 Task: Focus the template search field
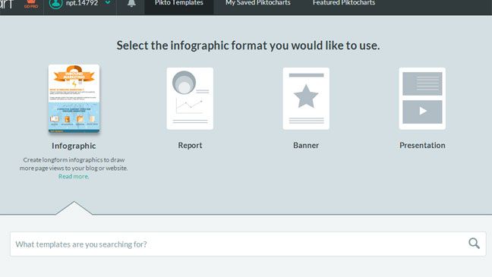pyautogui.click(x=248, y=244)
